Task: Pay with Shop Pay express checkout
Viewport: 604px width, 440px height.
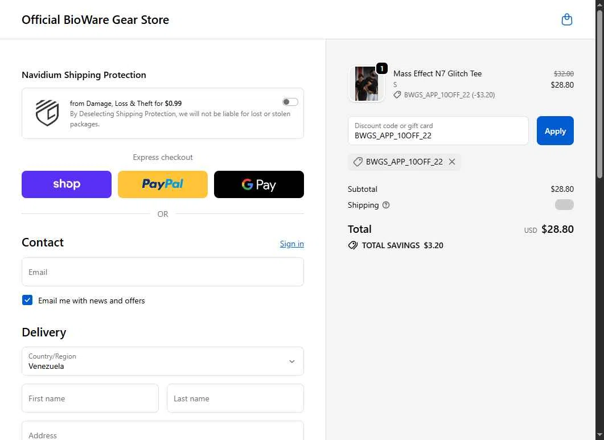Action: [x=67, y=184]
